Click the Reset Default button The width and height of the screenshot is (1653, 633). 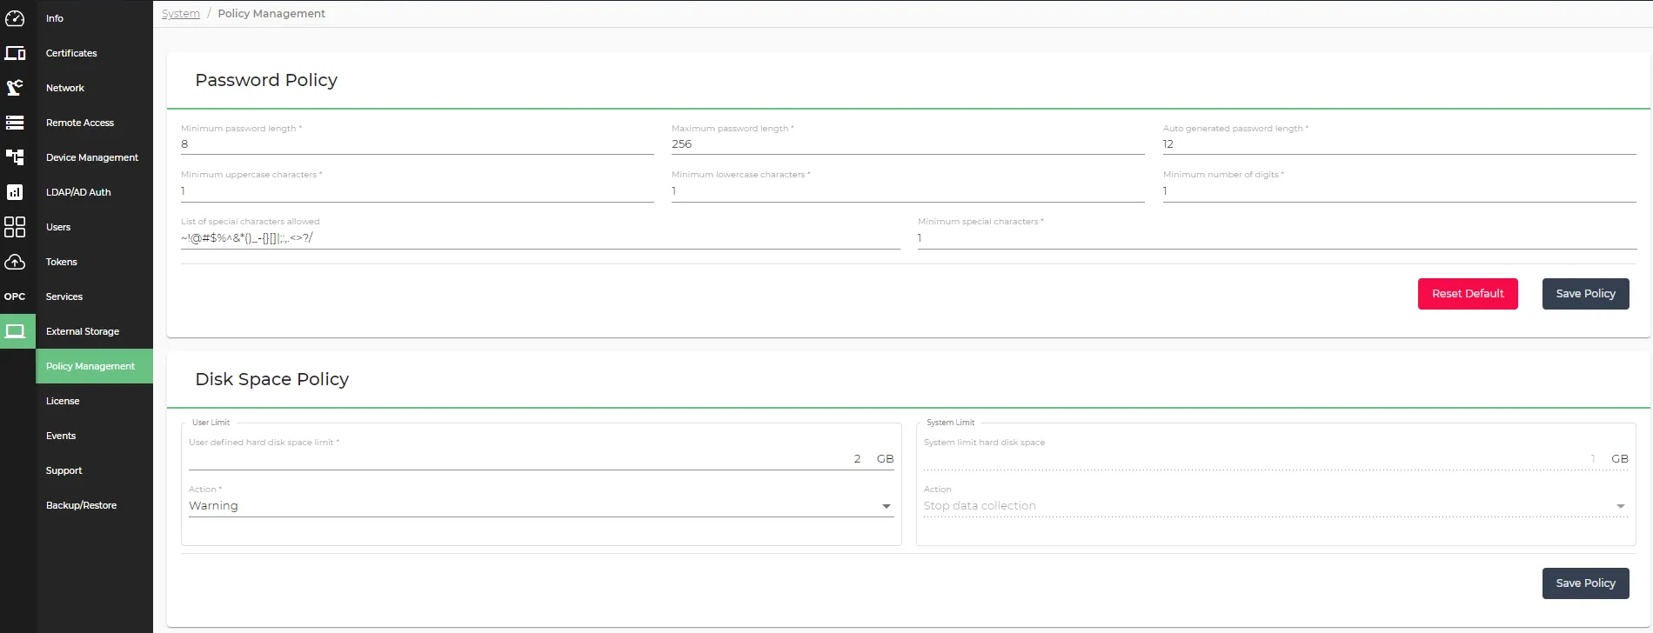[x=1468, y=294]
